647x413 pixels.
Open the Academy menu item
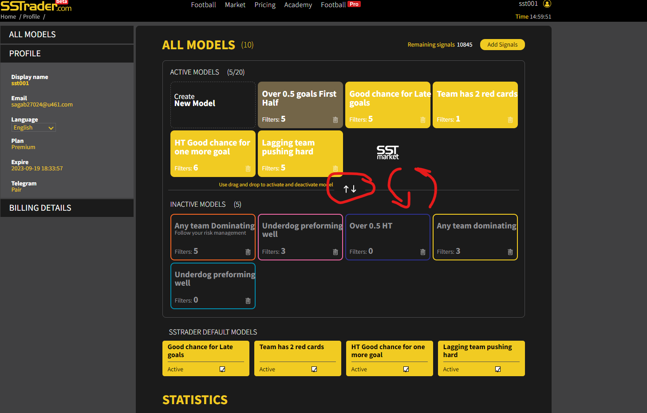coord(298,5)
